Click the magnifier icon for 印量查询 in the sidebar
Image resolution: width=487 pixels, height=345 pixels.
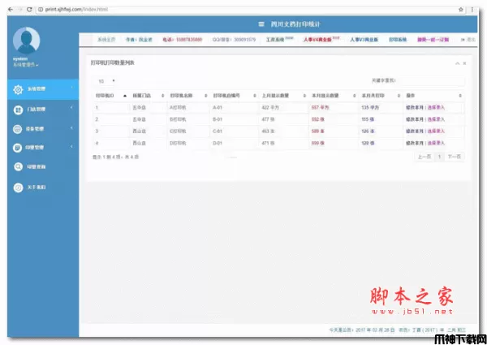pos(18,167)
